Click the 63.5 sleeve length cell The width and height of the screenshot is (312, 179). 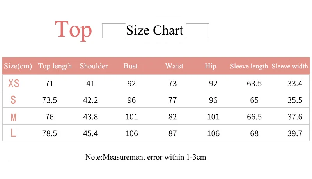[x=254, y=84]
